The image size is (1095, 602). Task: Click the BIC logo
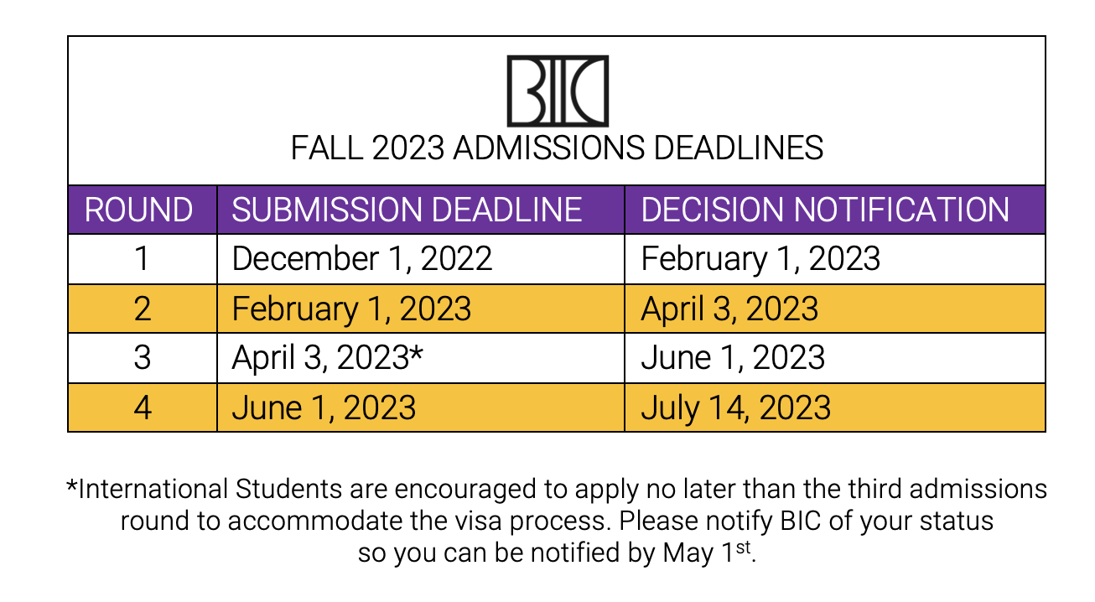(x=558, y=91)
